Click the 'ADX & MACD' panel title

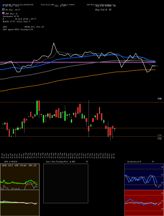click(10, 162)
